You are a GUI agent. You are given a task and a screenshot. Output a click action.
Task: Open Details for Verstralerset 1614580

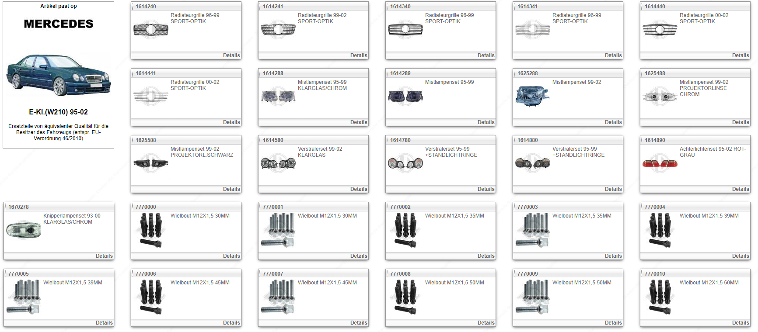click(359, 189)
